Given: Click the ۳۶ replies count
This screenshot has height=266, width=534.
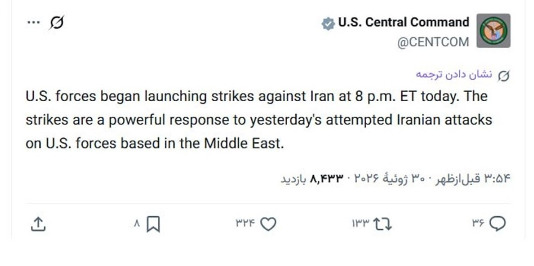Looking at the screenshot, I should click(x=478, y=224).
